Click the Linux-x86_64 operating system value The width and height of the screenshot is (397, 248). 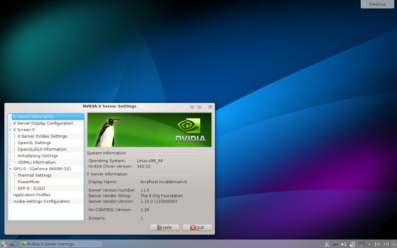[149, 160]
